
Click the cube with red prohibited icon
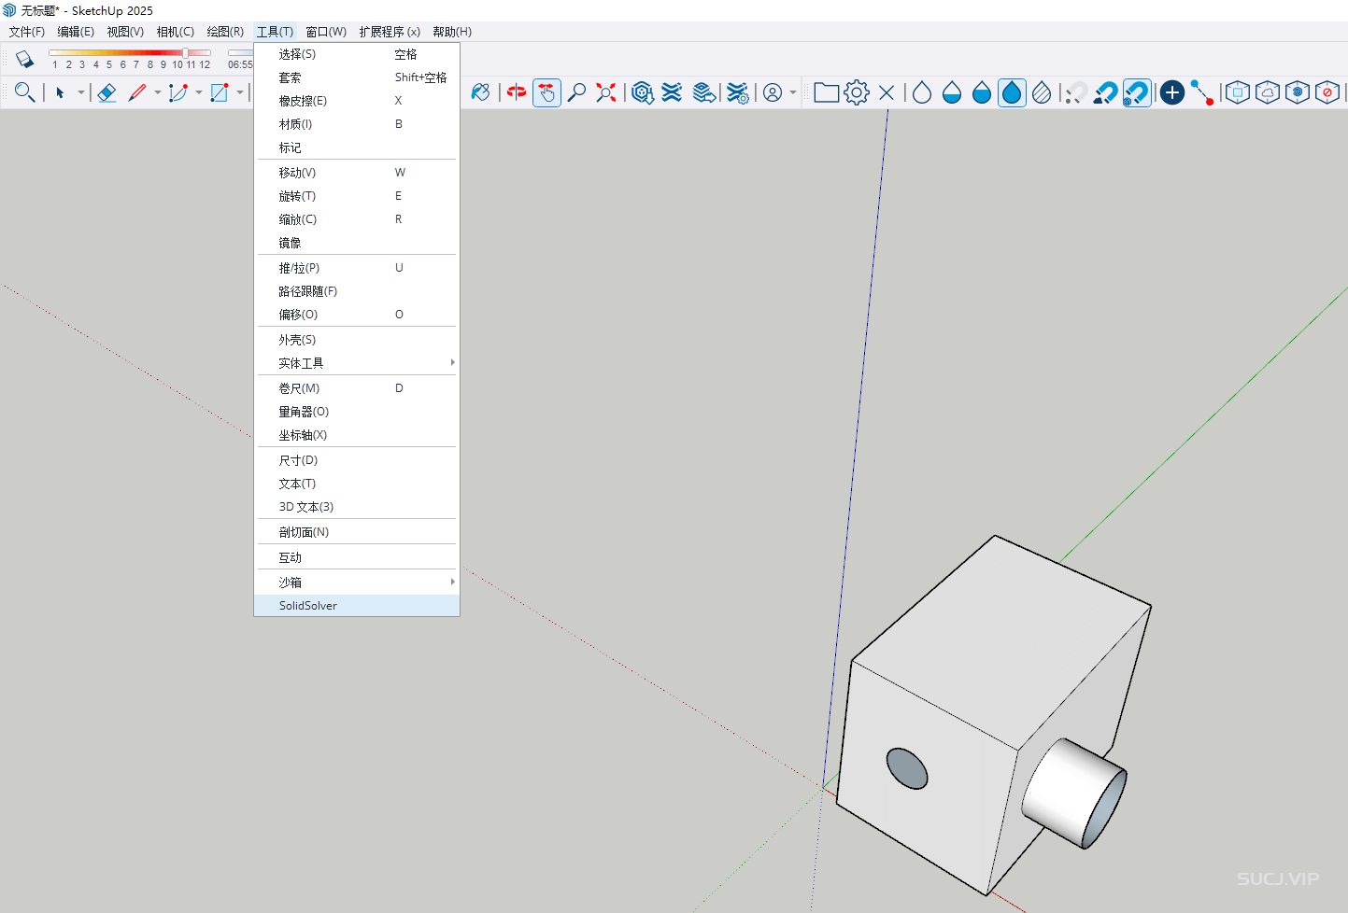tap(1327, 92)
